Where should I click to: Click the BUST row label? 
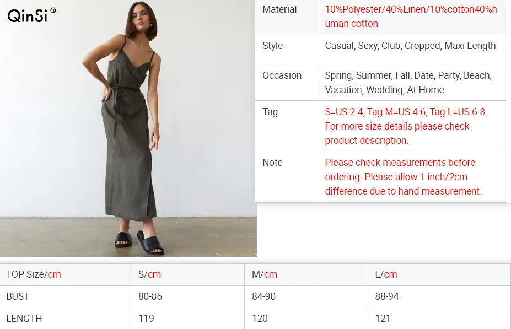(18, 296)
